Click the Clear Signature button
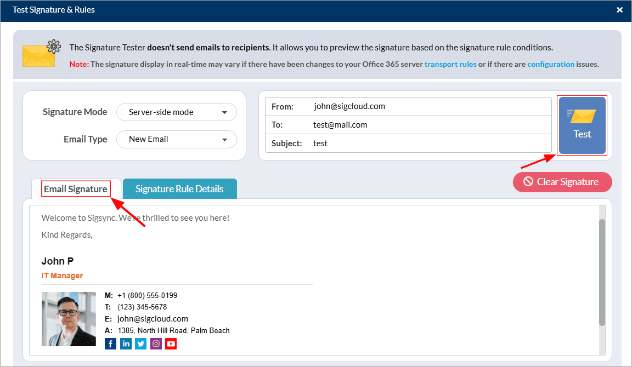 [562, 182]
